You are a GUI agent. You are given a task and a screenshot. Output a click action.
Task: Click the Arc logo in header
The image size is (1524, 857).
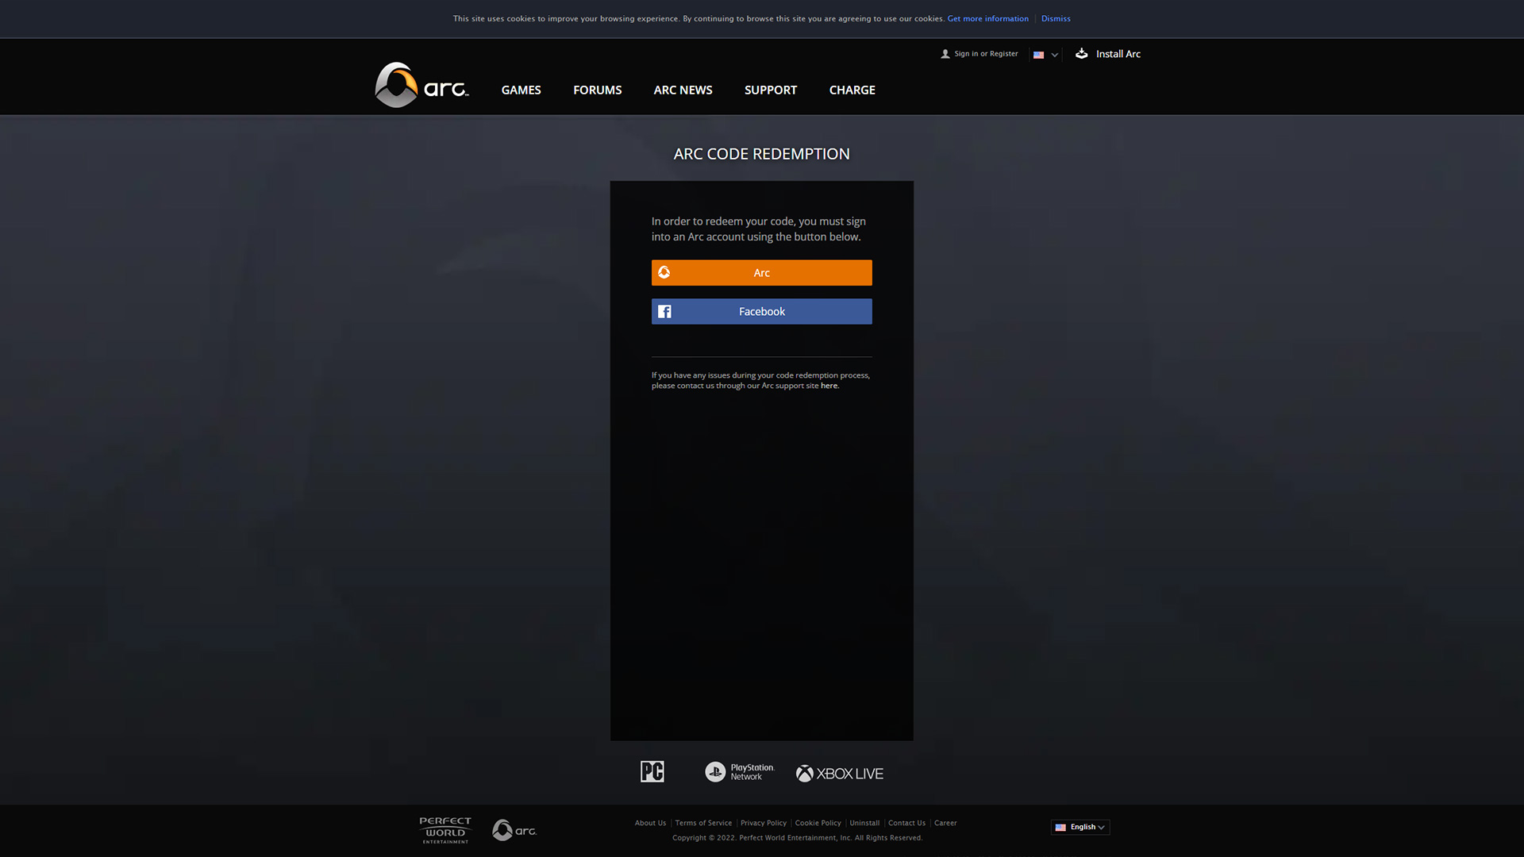tap(421, 86)
